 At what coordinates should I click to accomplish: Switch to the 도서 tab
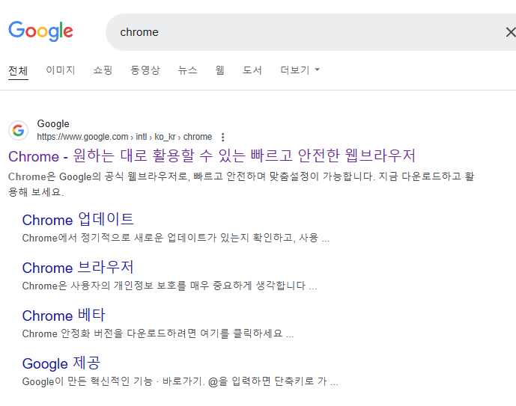(x=252, y=70)
